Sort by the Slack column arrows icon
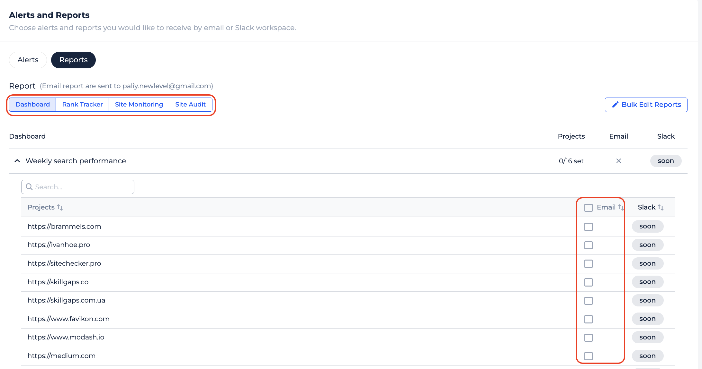 (661, 207)
